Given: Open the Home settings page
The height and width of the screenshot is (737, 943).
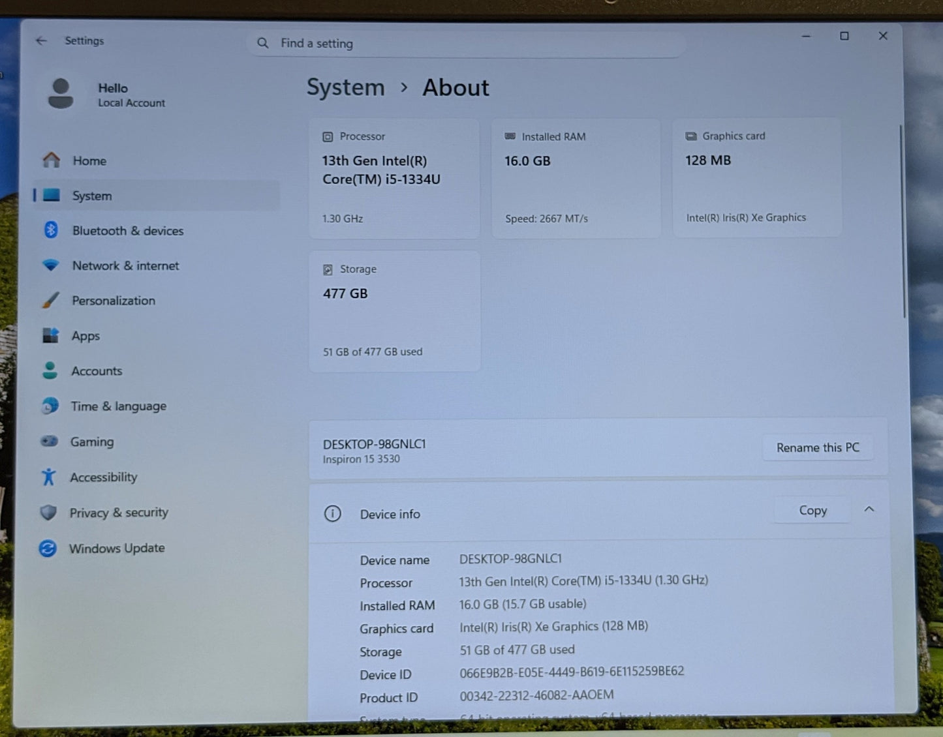Looking at the screenshot, I should [x=157, y=160].
